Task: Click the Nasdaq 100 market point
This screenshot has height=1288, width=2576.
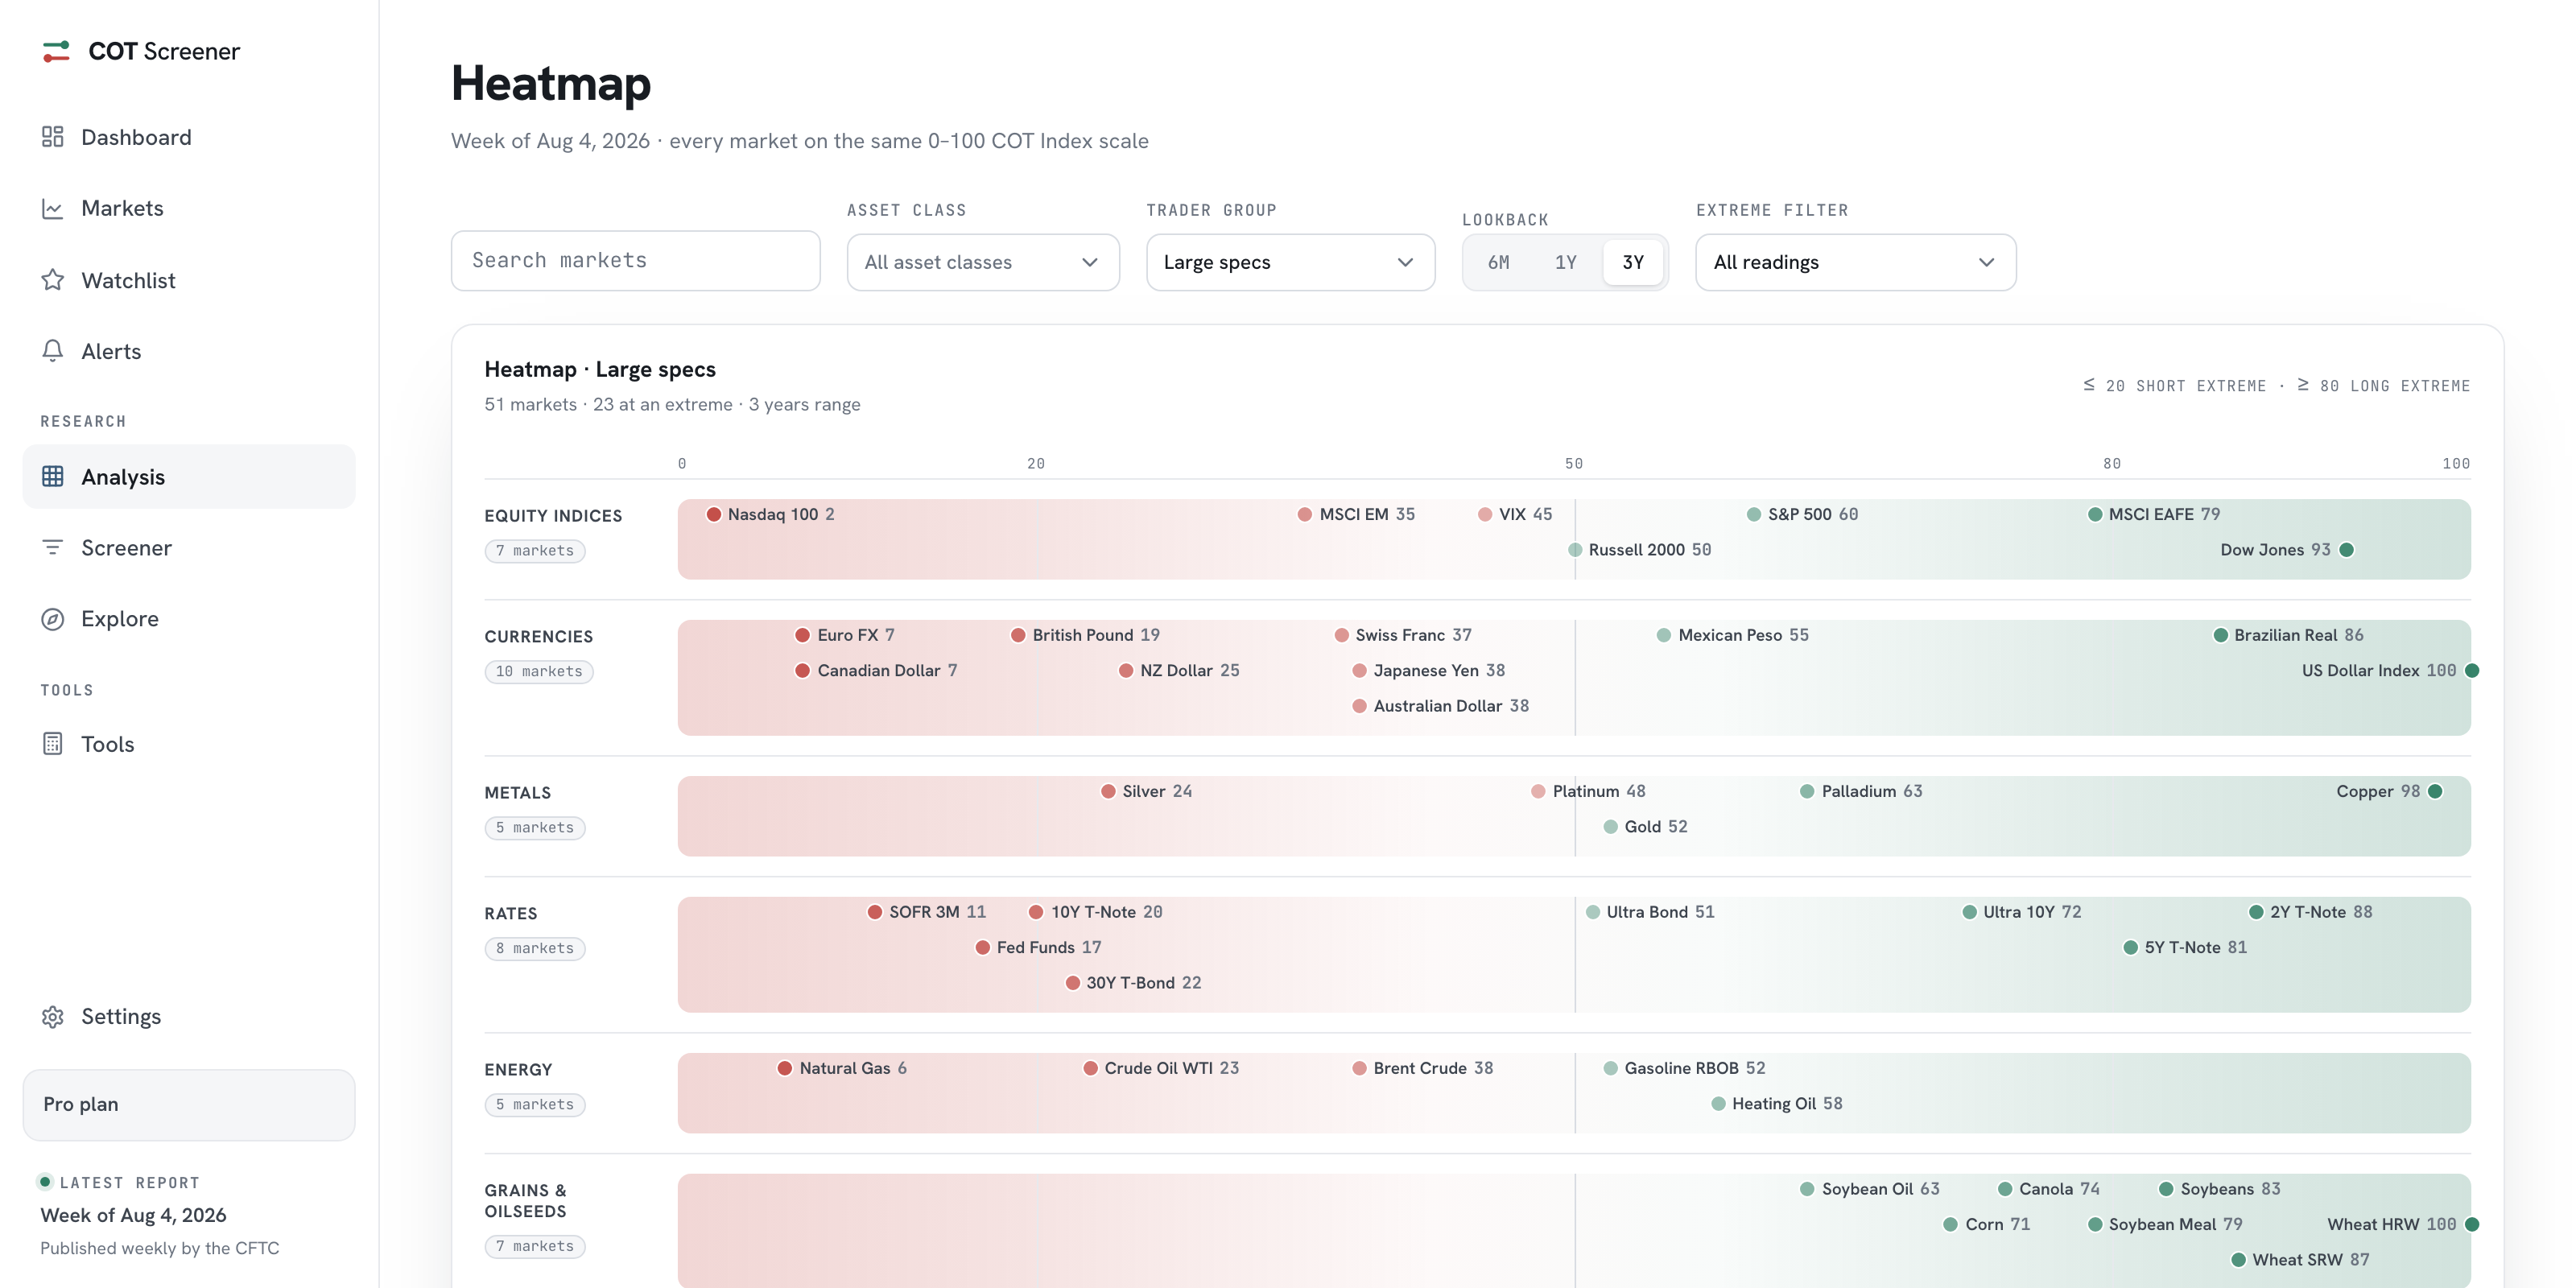Action: (714, 515)
